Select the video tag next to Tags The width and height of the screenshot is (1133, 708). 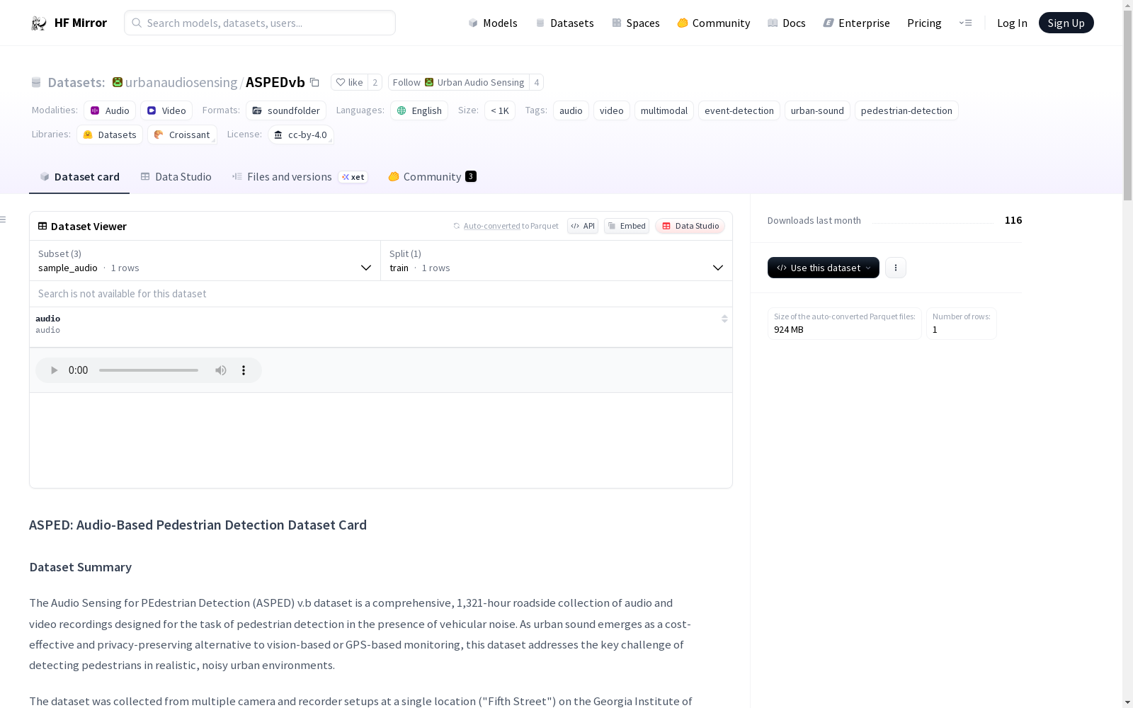(612, 110)
